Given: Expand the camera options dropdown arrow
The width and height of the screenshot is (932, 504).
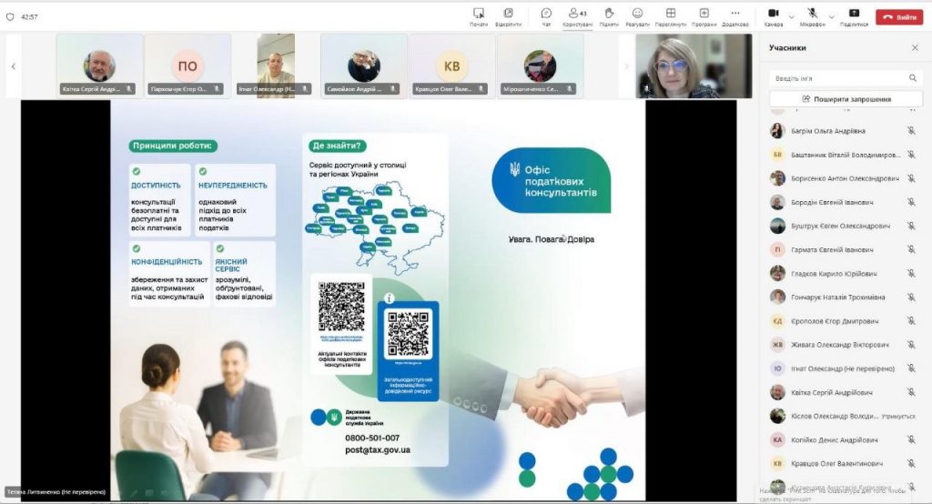Looking at the screenshot, I should 790,15.
